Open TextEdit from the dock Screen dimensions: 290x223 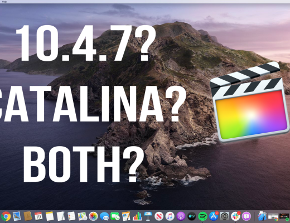coord(60,216)
